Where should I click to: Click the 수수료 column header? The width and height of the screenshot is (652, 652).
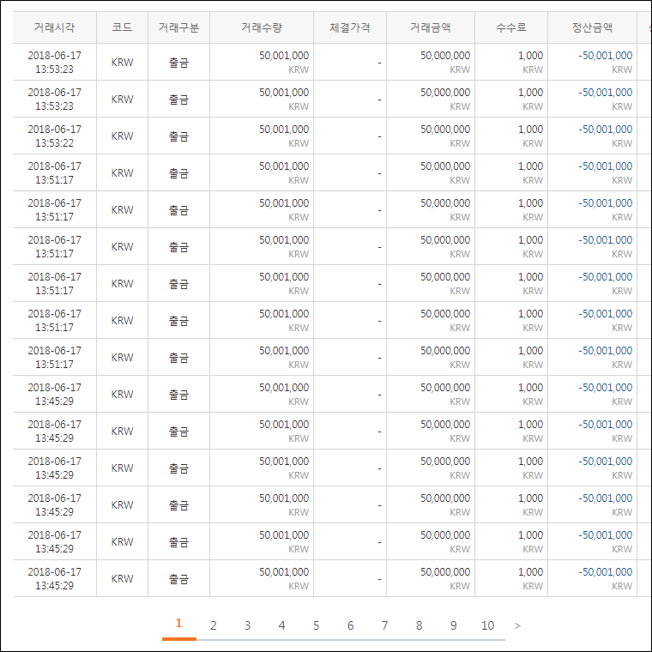coord(511,27)
